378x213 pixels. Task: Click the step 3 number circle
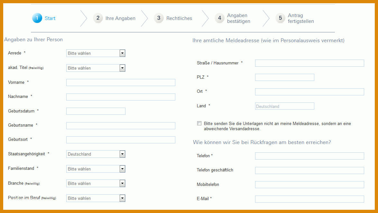pos(159,18)
